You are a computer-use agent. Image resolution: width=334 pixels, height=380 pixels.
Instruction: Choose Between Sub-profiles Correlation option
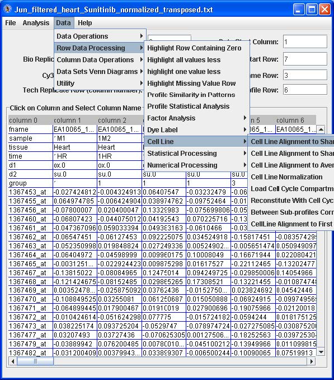click(x=291, y=212)
